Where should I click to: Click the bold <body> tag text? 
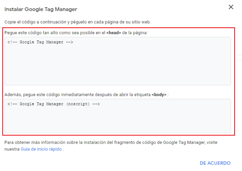point(159,94)
